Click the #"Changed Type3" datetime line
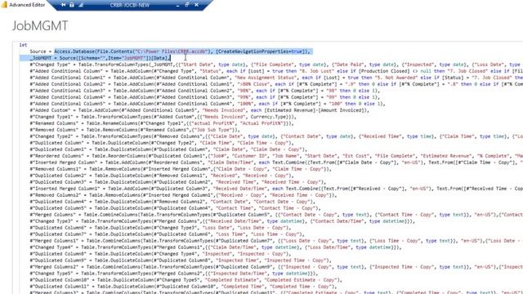 coord(222,221)
